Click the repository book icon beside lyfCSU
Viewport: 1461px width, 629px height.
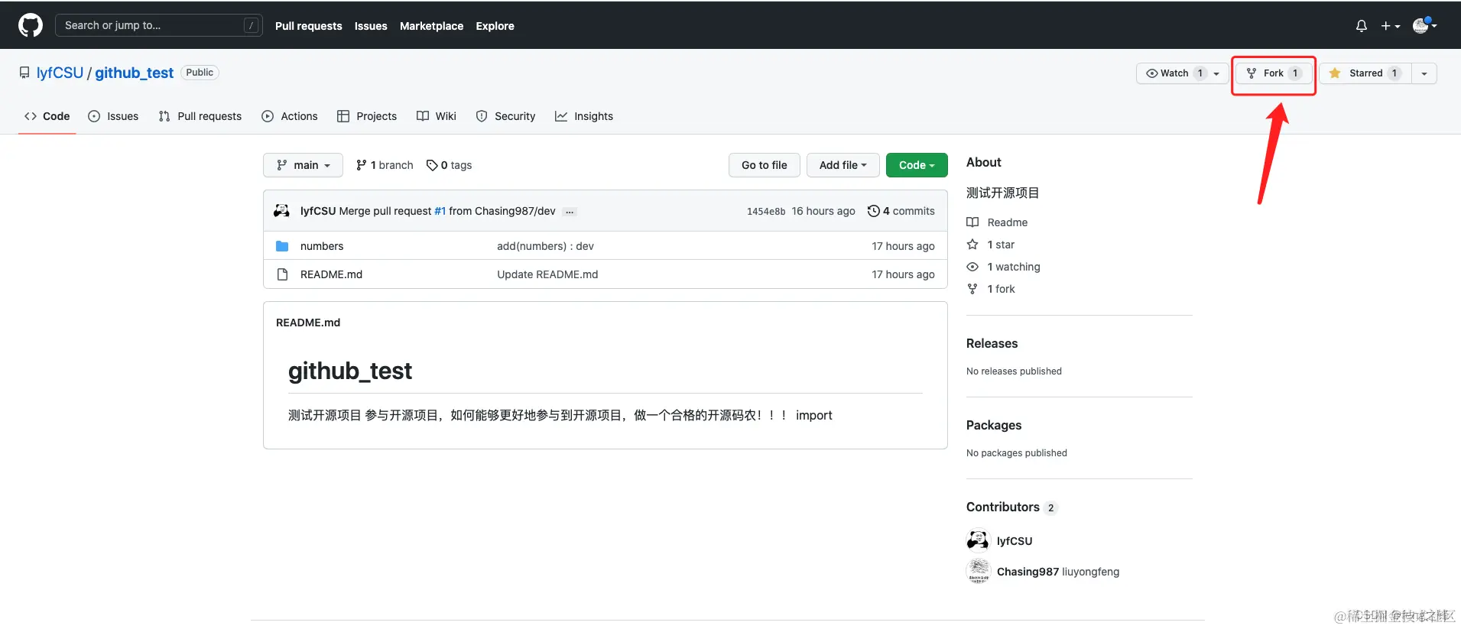click(x=24, y=73)
